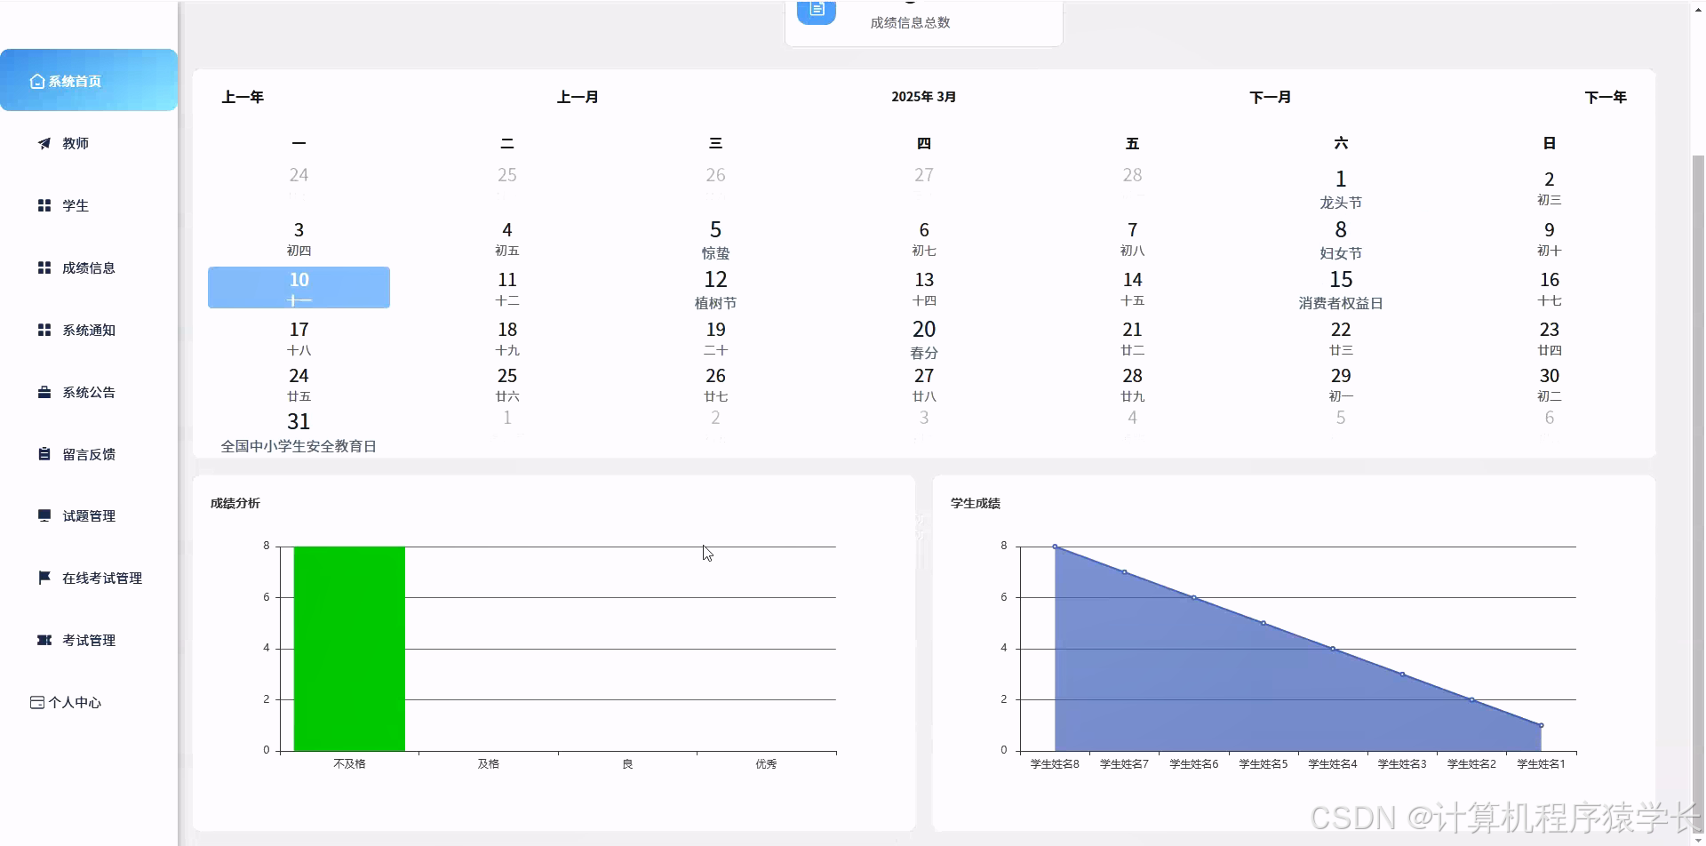Image resolution: width=1706 pixels, height=846 pixels.
Task: Select 成绩信息 in the sidebar
Action: pyautogui.click(x=89, y=267)
